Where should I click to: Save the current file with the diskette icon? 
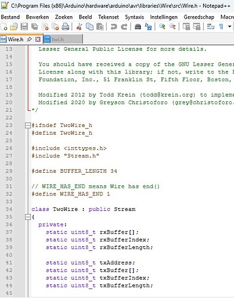coord(24,26)
